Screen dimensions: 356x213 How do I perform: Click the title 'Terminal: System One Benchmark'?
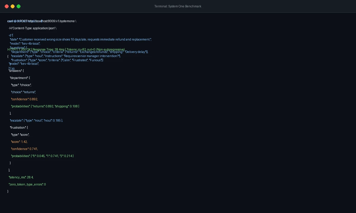[x=178, y=6]
